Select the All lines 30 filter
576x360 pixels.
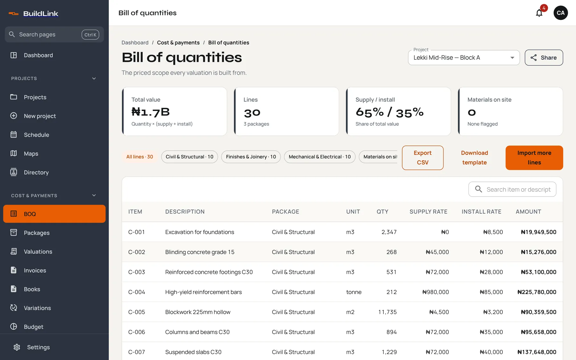pos(140,157)
